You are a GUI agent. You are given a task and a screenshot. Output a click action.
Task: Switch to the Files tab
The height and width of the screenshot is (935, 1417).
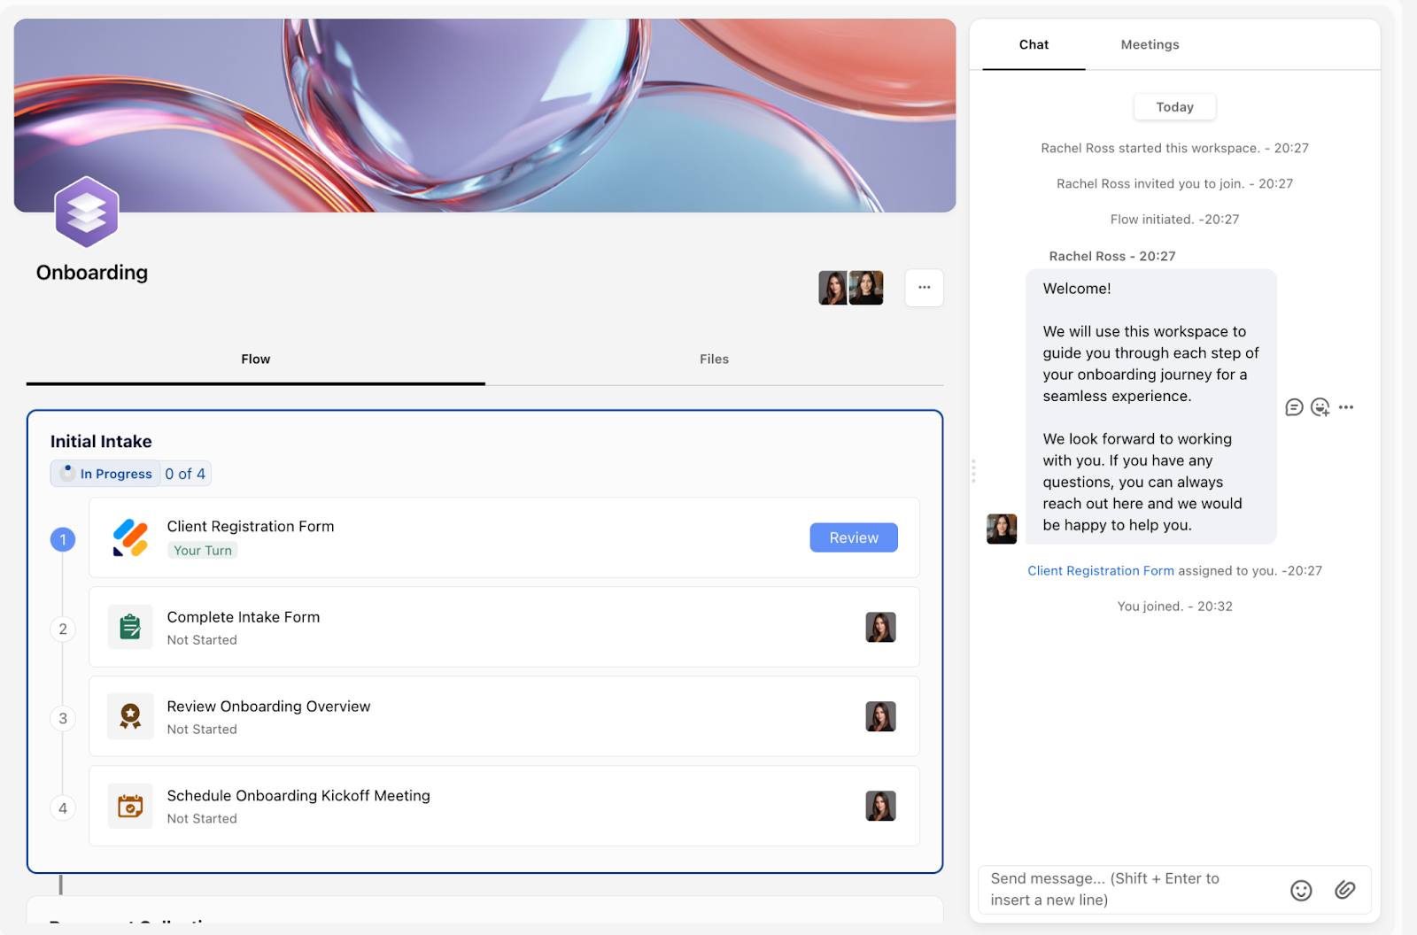714,359
